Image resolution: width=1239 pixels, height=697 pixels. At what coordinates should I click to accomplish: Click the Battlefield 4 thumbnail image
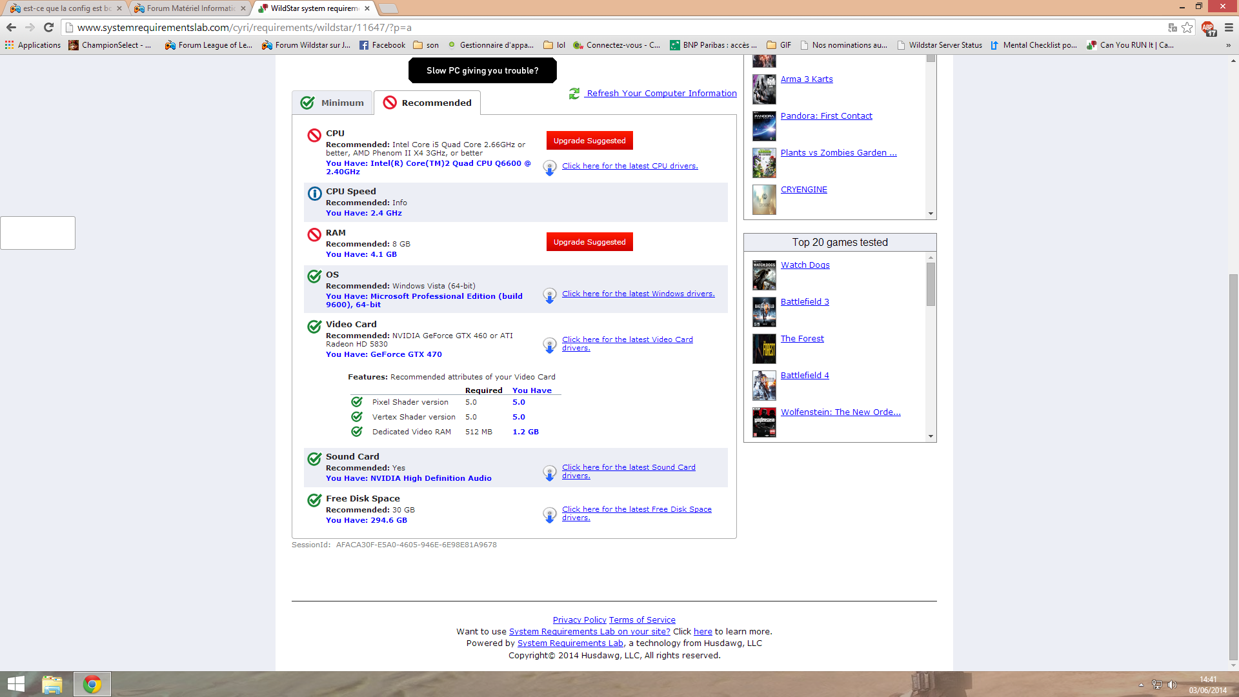764,385
